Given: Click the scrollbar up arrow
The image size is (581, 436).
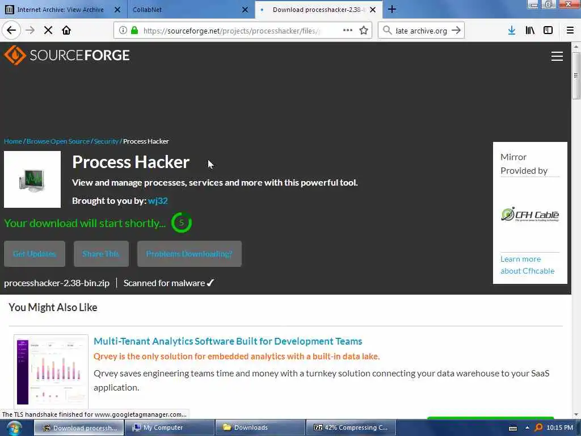Looking at the screenshot, I should coord(576,47).
